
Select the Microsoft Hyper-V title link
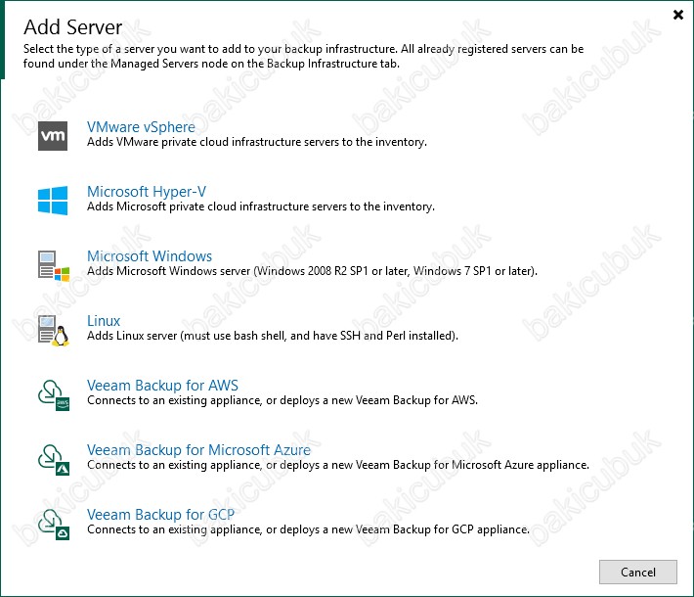tap(147, 192)
